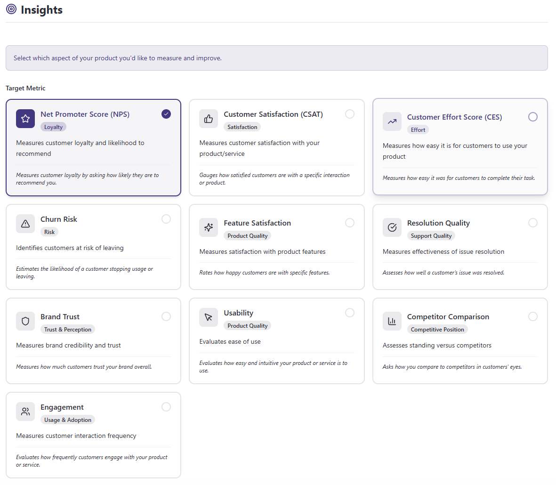Select the Feature Satisfaction radio button
556x485 pixels.
pyautogui.click(x=350, y=223)
